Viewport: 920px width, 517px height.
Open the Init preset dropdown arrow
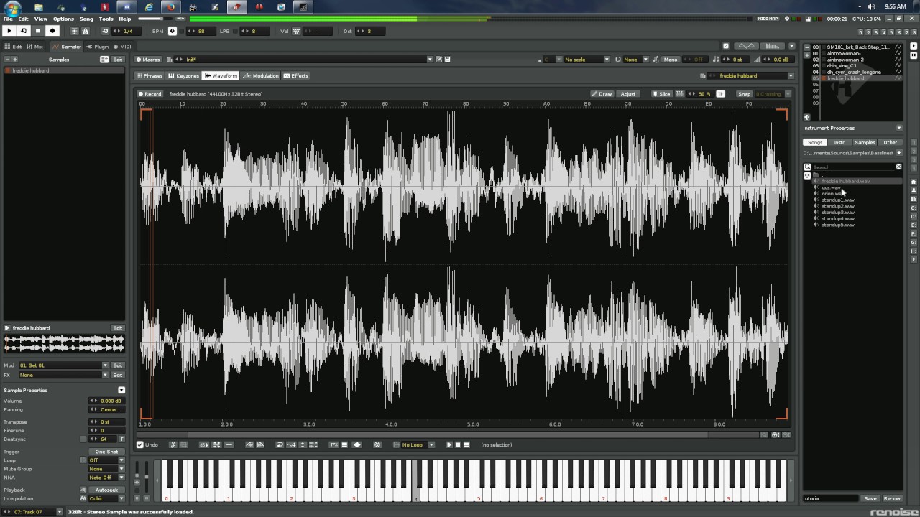click(x=430, y=60)
